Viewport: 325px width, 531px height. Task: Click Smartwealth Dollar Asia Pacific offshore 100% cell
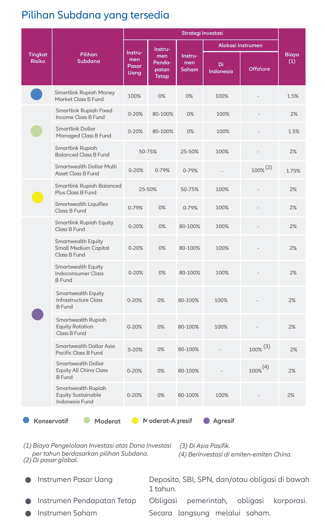259,349
